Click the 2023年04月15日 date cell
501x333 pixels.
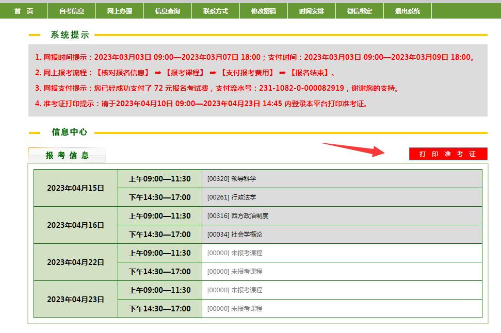pyautogui.click(x=76, y=188)
